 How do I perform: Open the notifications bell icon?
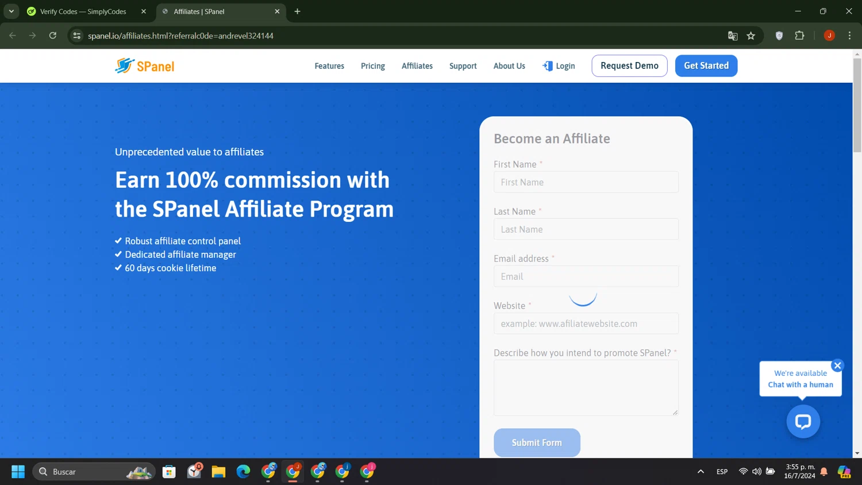coord(824,472)
